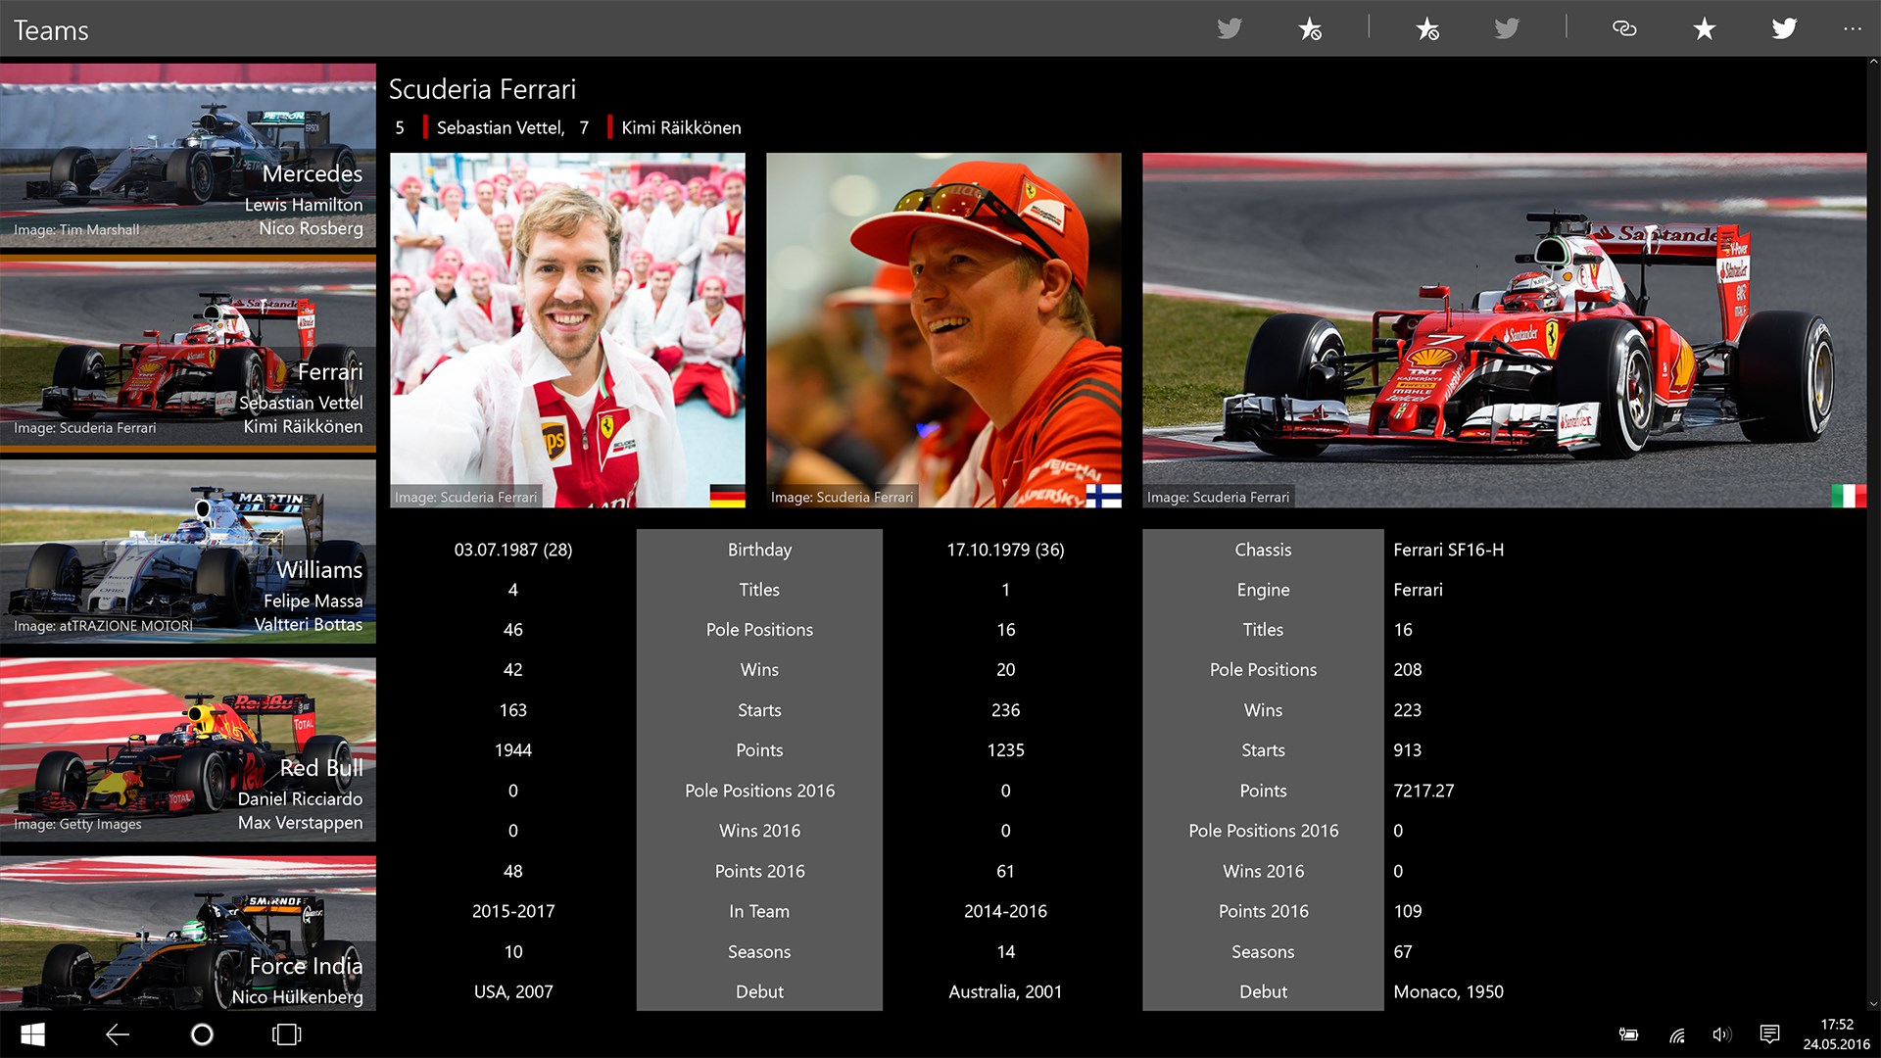Open the Red Bull team tile
Screen dimensions: 1881x1058
click(188, 749)
